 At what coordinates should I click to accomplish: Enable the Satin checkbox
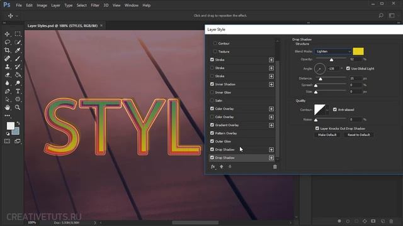(212, 100)
